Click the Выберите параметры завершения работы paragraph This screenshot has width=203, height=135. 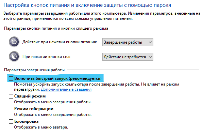click(x=102, y=16)
